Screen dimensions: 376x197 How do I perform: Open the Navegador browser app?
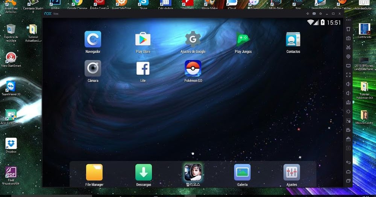point(93,39)
